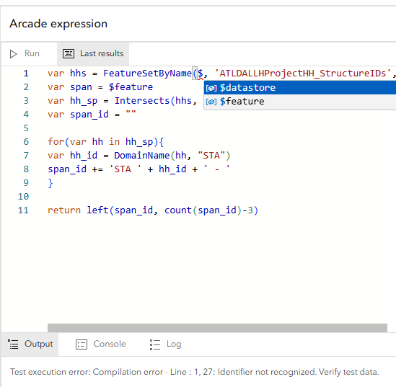Open the Last results button
This screenshot has height=387, width=396.
[93, 54]
